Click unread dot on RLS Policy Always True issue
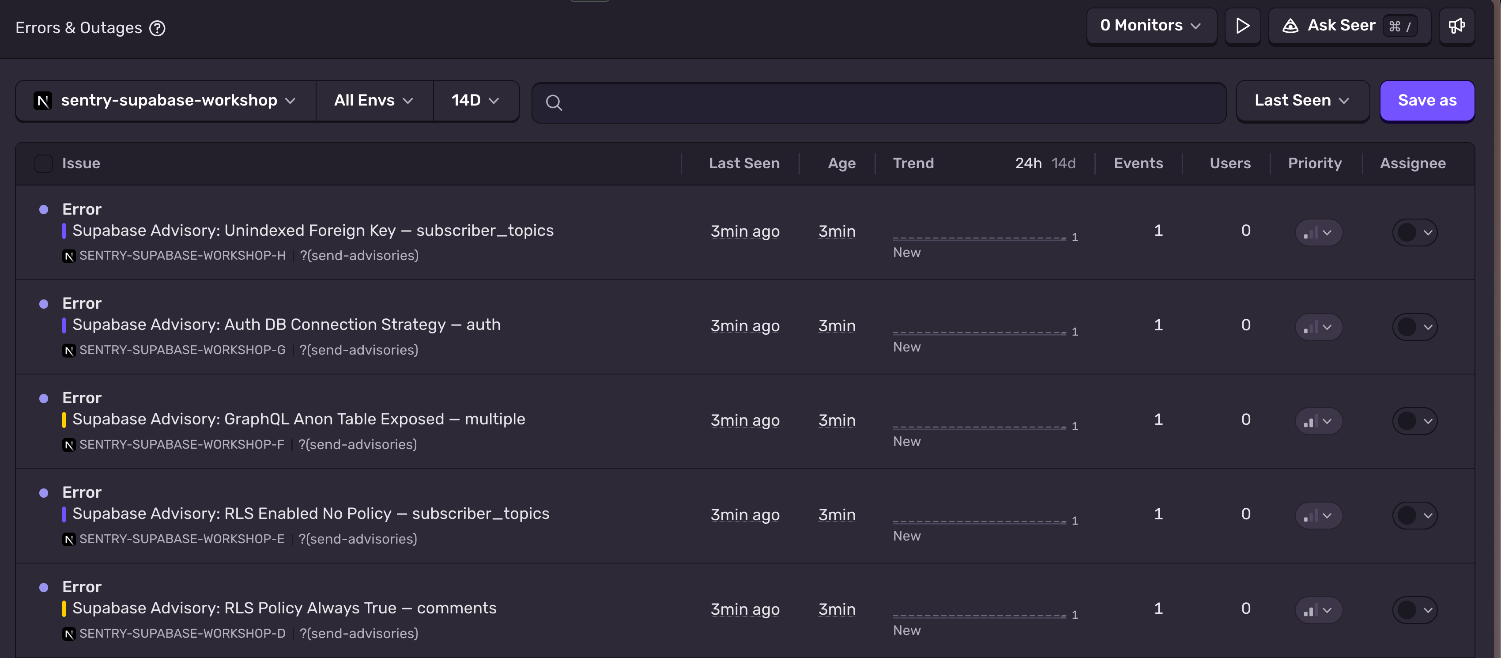Screen dimensions: 1501x658 click(44, 587)
